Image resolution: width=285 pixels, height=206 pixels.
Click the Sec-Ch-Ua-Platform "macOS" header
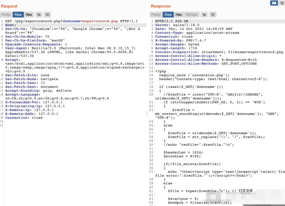pyautogui.click(x=35, y=40)
